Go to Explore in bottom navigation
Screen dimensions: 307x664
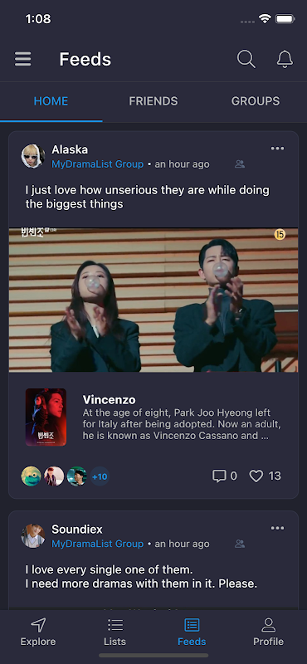pyautogui.click(x=38, y=632)
